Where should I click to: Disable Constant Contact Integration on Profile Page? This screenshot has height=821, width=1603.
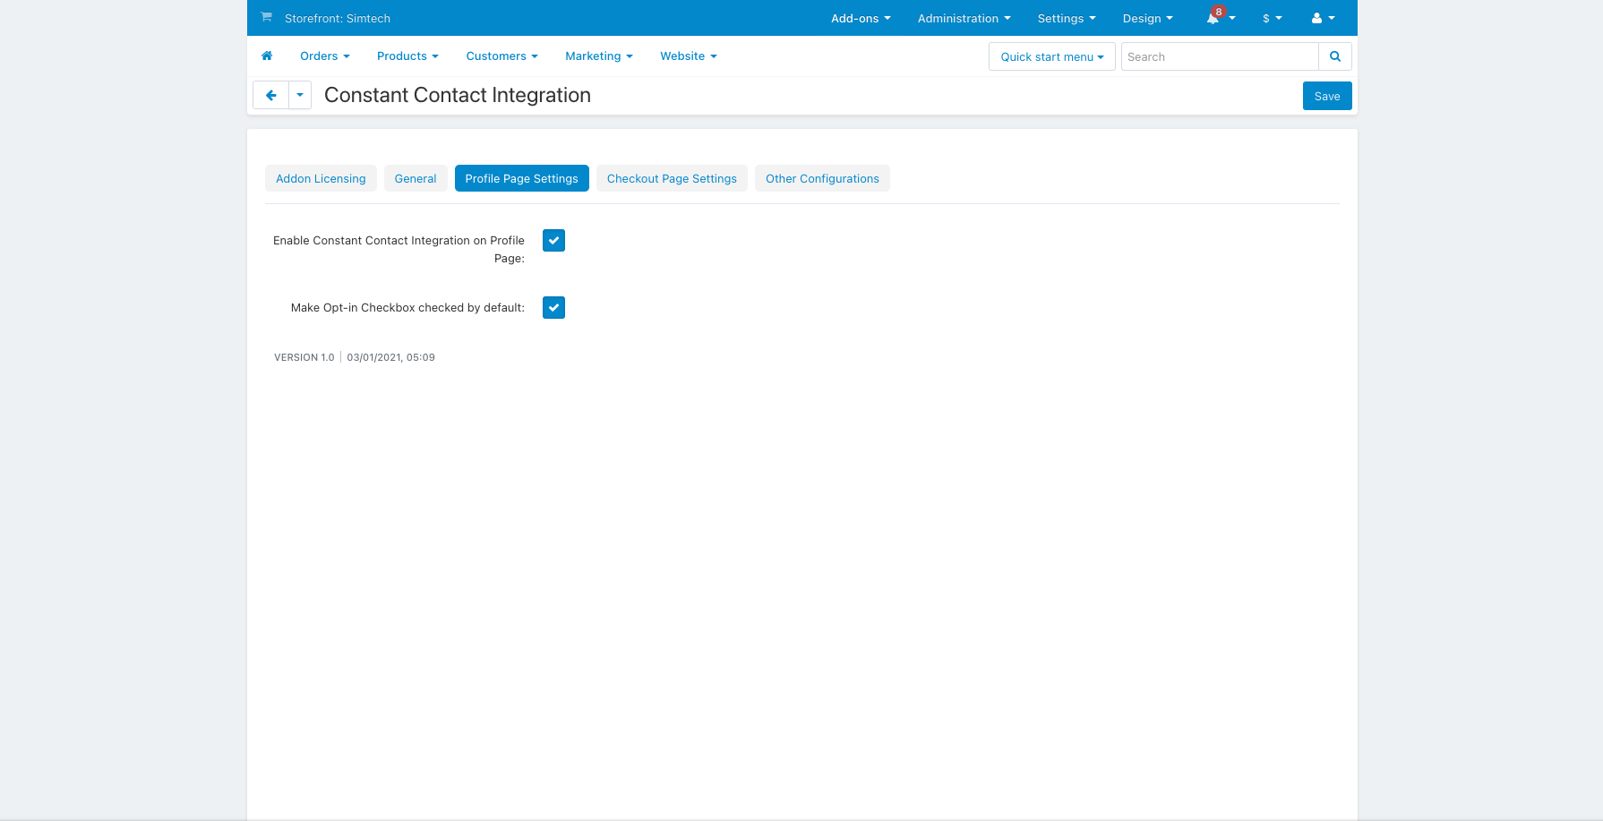click(x=553, y=241)
